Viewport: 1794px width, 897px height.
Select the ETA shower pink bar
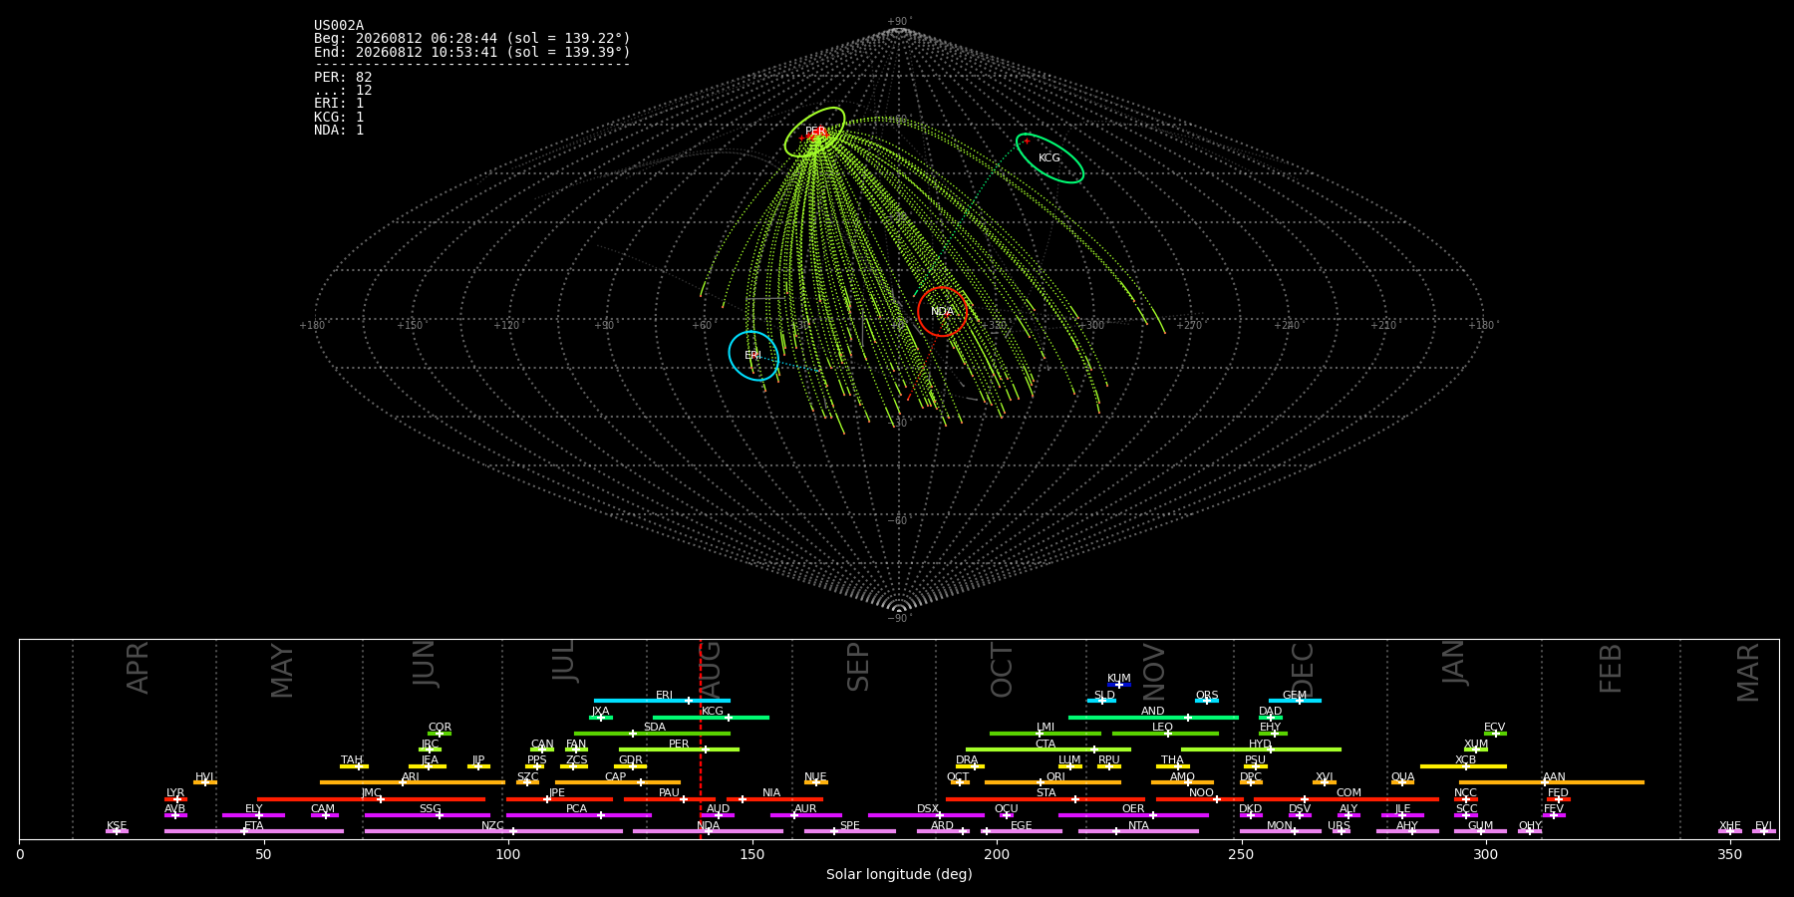254,831
